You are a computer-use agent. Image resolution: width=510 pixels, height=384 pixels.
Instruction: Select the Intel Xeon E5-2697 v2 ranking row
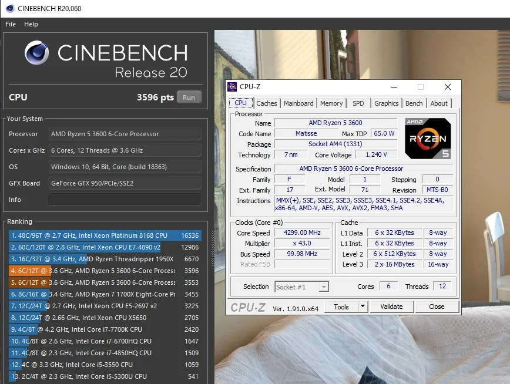click(x=105, y=306)
